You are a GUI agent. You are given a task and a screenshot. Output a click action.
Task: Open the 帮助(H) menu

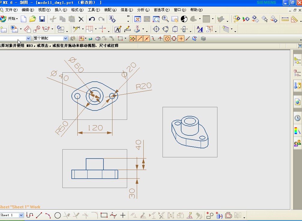point(196,10)
